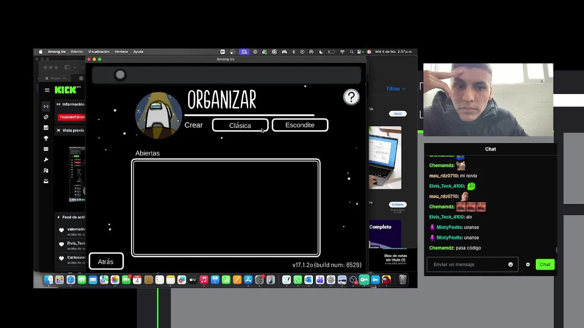Viewport: 584px width, 328px height.
Task: Click the Abiertas open games list box
Action: pyautogui.click(x=226, y=208)
